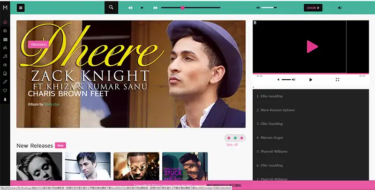Open the grid icon in sidebar

pos(5,39)
